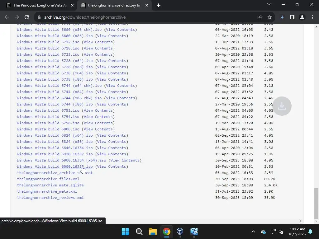Open Windows Vista build 5840.16384.iso link

tap(55, 148)
